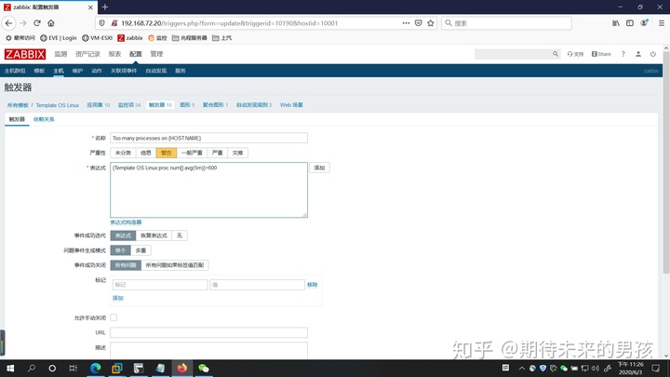
Task: Click the ZABBIX logo
Action: 25,54
